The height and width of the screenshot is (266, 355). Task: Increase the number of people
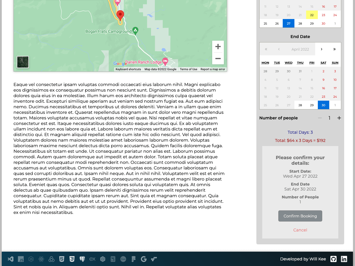coord(339,118)
